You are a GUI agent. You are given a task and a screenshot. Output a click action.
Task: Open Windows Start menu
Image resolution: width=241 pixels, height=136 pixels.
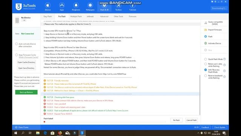[x=16, y=133]
